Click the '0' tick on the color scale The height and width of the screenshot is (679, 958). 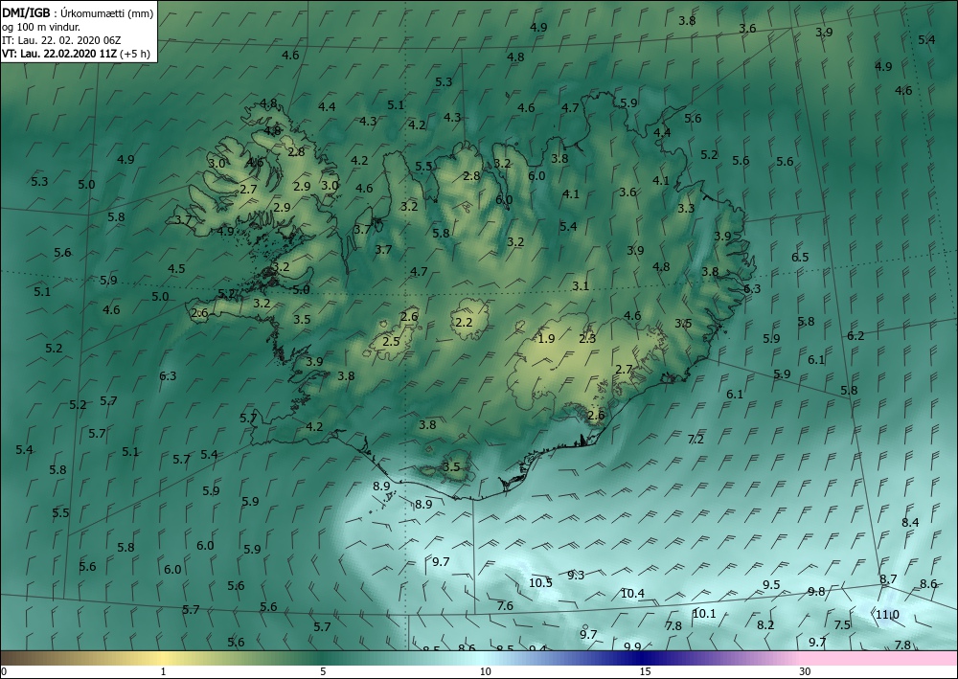pos(4,671)
